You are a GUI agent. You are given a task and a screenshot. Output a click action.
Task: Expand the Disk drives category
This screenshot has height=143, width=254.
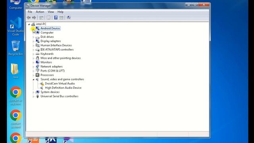click(x=33, y=37)
